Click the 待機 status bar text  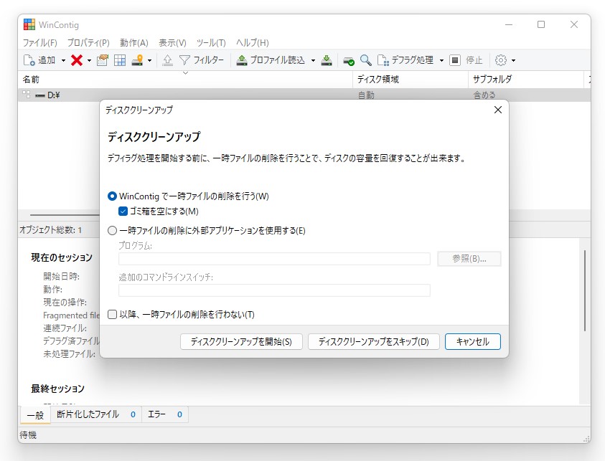coord(28,435)
